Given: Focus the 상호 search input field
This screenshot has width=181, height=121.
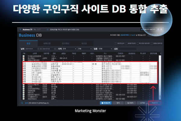Looking at the screenshot, I should [128, 49].
